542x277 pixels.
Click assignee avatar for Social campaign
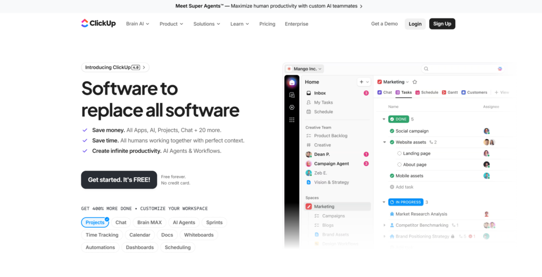(486, 131)
